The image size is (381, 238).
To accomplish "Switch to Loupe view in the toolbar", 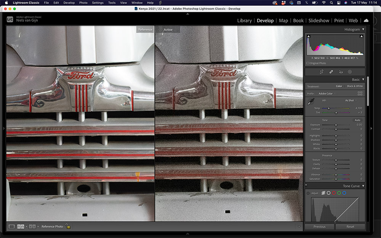I will (x=11, y=227).
